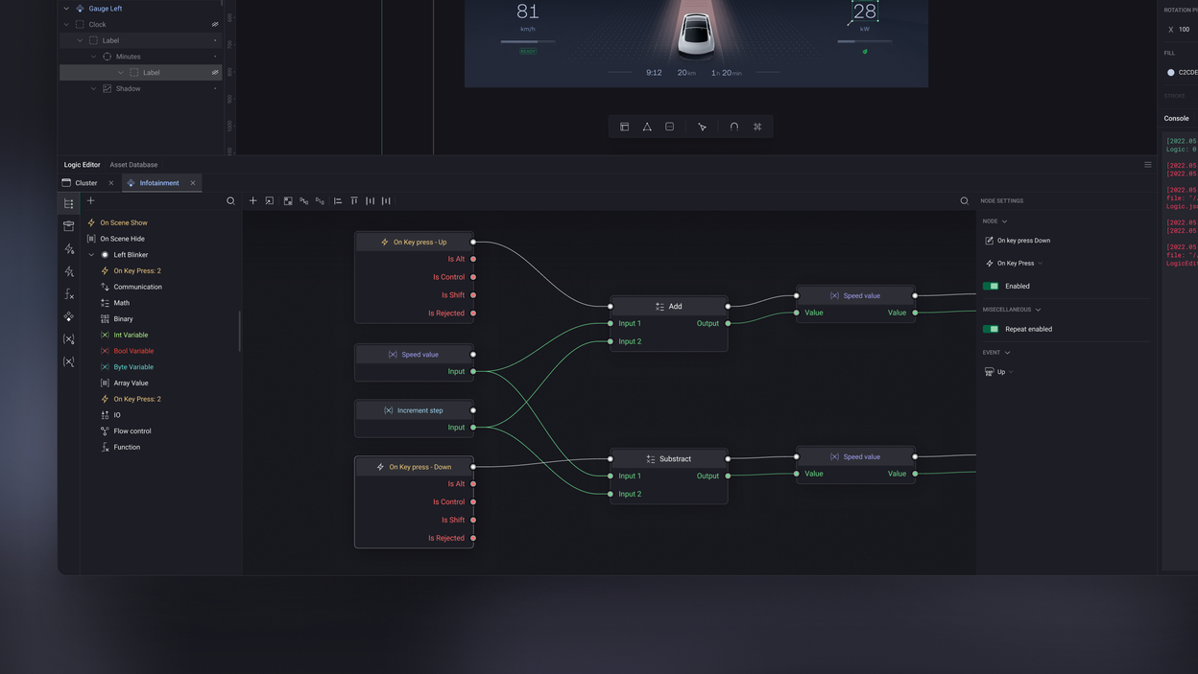1198x674 pixels.
Task: Show the hidden Clock layer
Action: pyautogui.click(x=215, y=25)
